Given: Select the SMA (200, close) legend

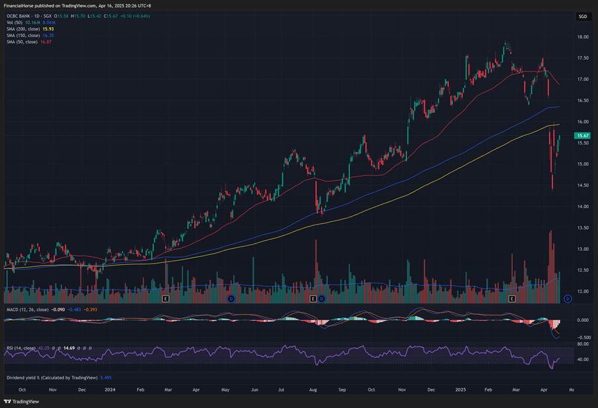Looking at the screenshot, I should [x=23, y=29].
